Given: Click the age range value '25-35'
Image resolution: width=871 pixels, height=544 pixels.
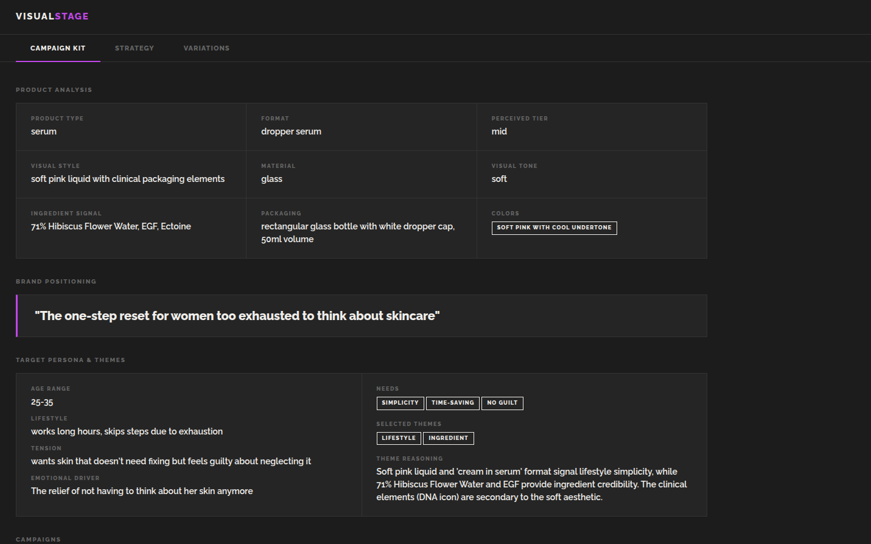Looking at the screenshot, I should click(42, 402).
